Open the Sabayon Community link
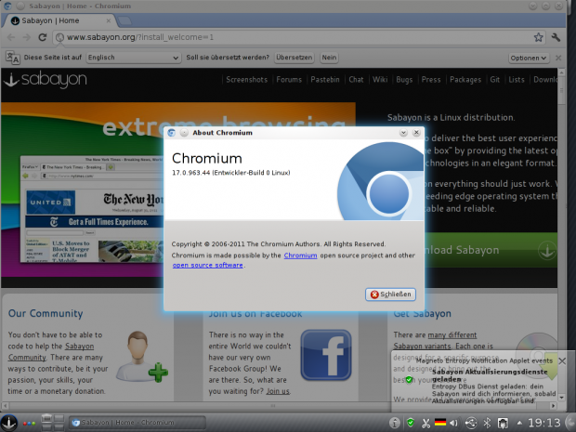This screenshot has width=576, height=432. click(x=51, y=351)
